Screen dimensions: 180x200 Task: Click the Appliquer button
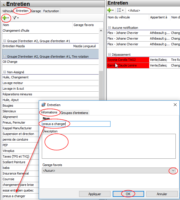click(x=95, y=194)
